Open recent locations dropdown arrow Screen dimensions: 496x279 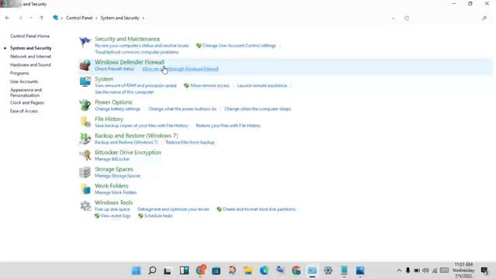pos(31,18)
